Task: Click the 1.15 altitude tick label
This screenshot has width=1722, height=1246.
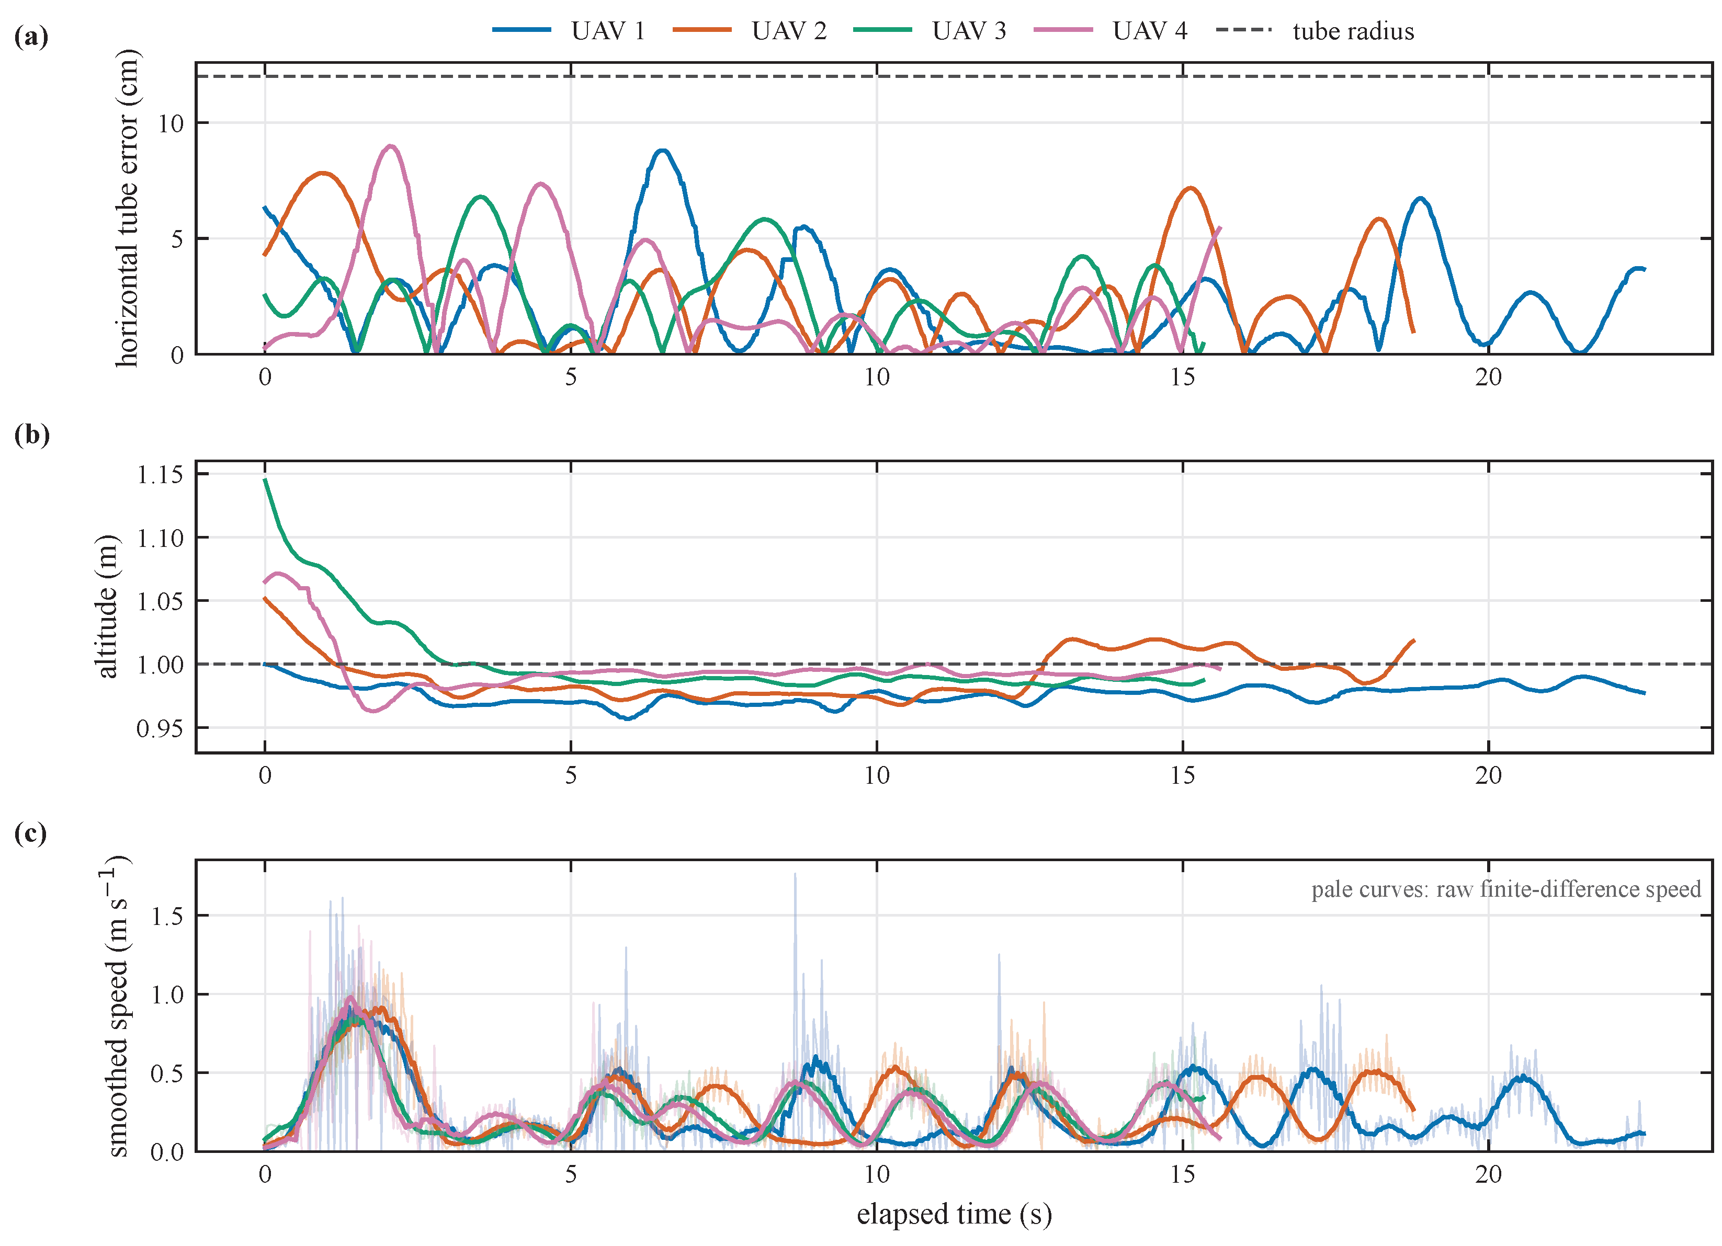Action: click(160, 475)
